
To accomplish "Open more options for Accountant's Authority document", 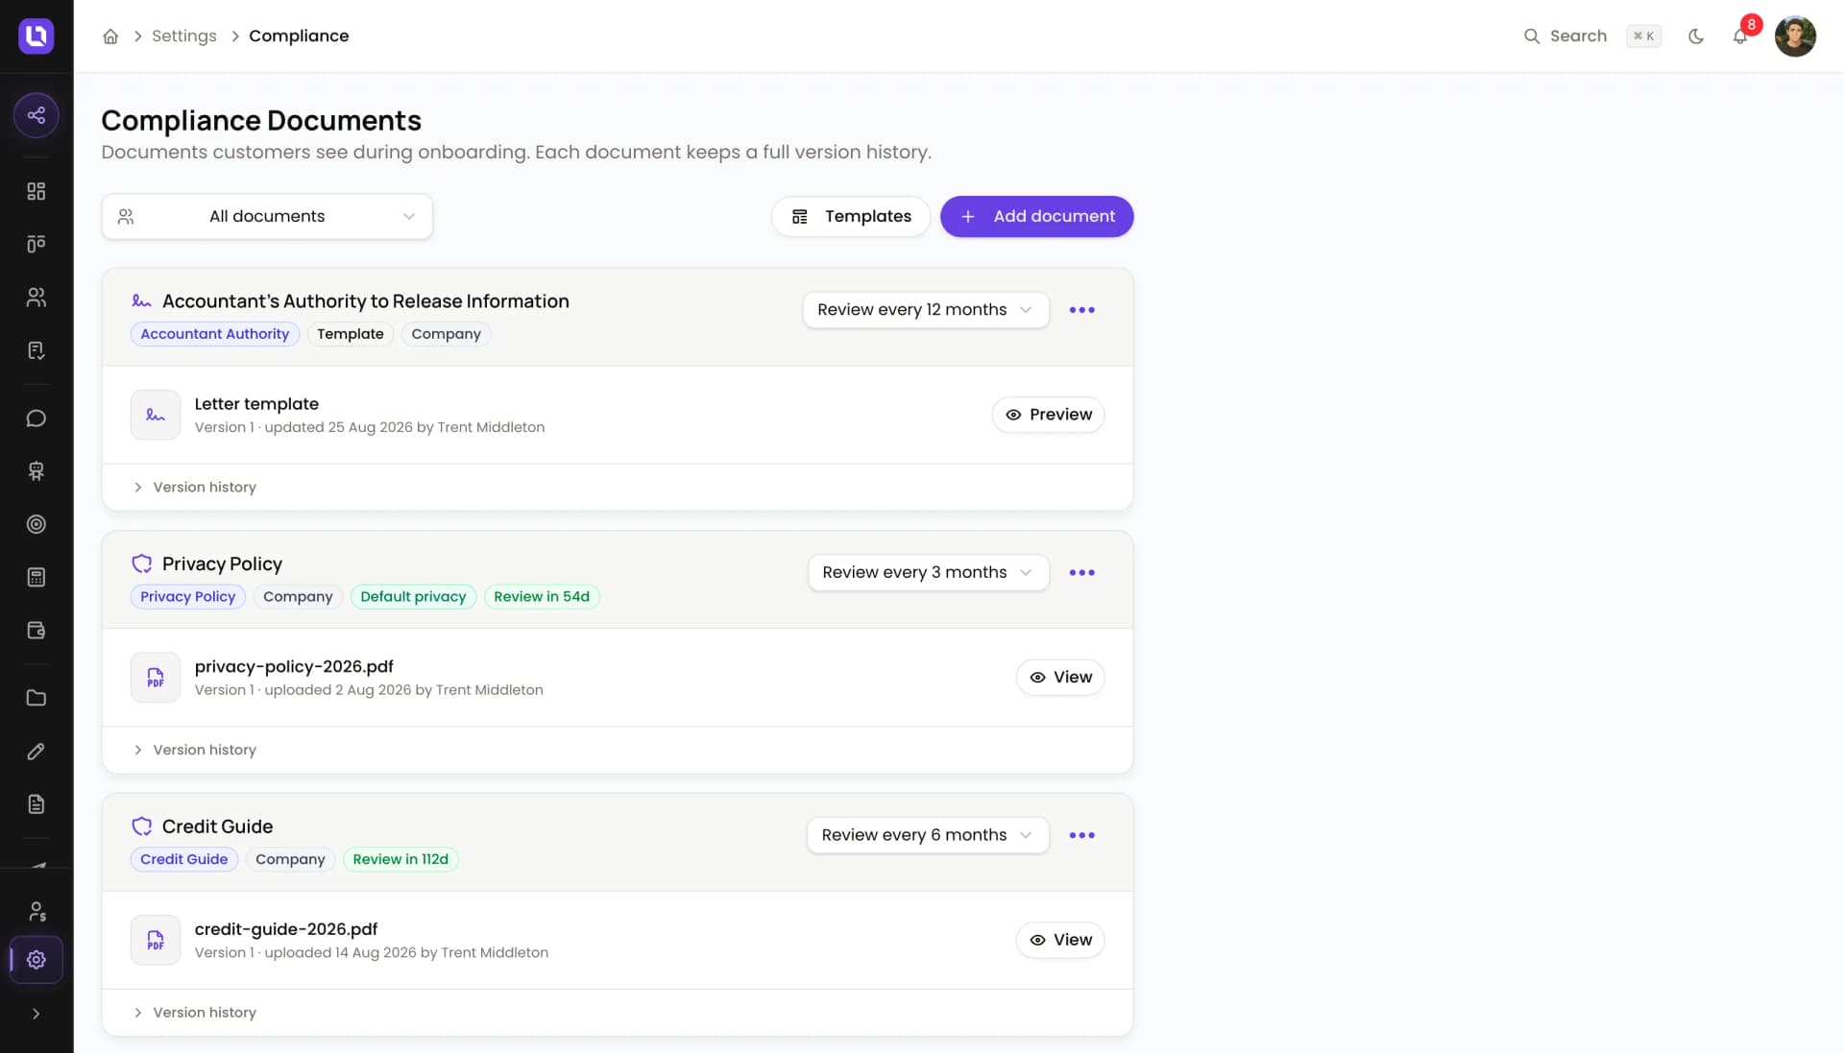I will point(1082,310).
